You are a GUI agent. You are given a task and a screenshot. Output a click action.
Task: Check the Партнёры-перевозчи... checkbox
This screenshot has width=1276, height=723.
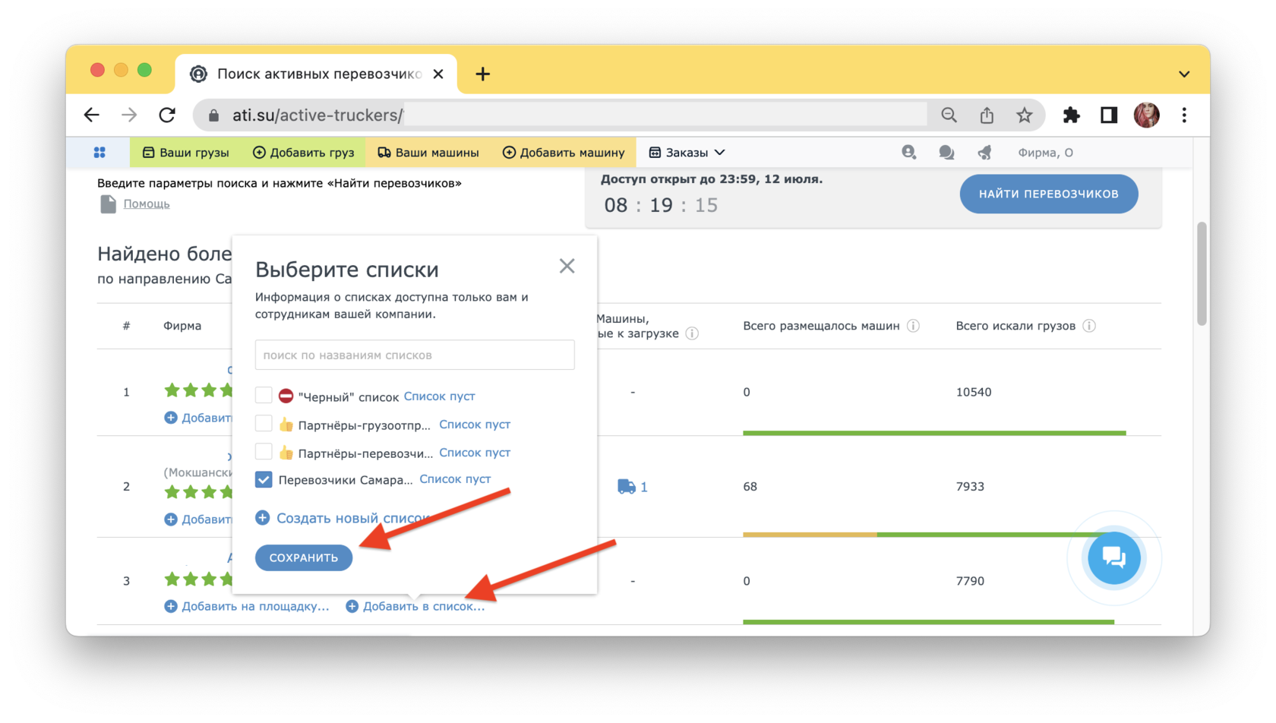pyautogui.click(x=264, y=452)
